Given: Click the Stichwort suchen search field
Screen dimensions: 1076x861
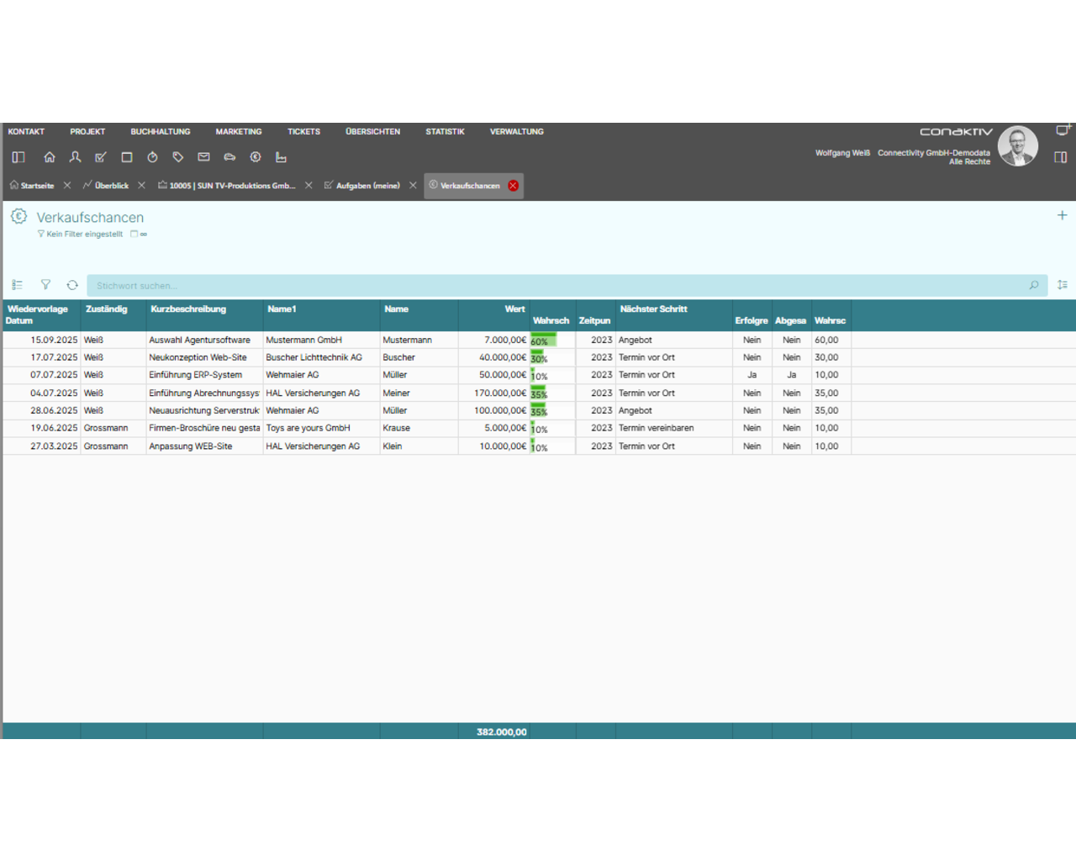Looking at the screenshot, I should coord(559,286).
